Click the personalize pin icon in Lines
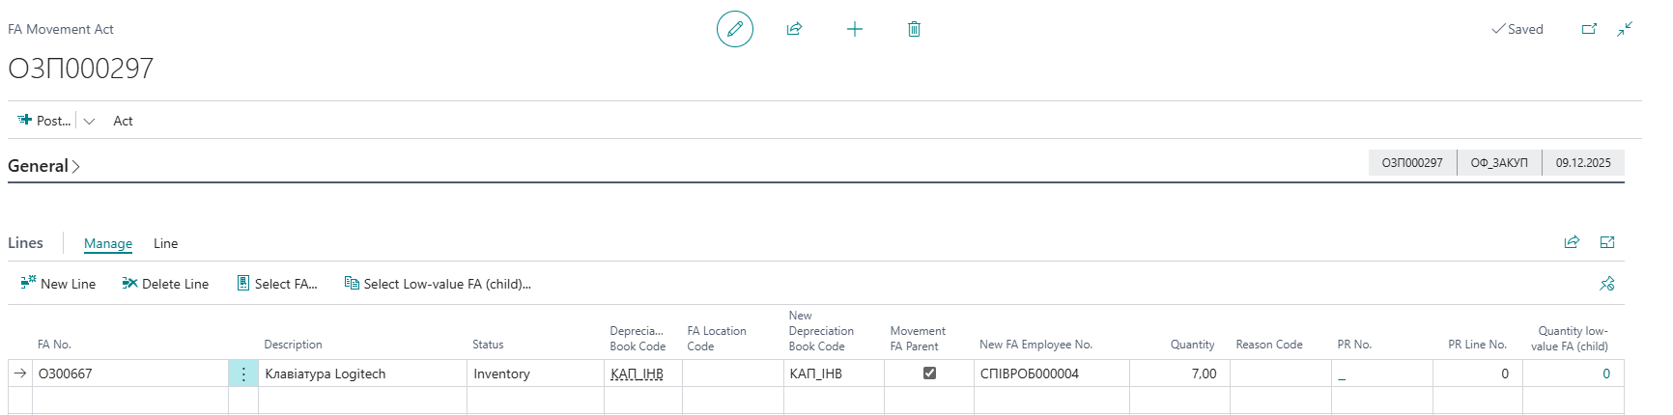Screen dimensions: 1673x415 pyautogui.click(x=1607, y=284)
